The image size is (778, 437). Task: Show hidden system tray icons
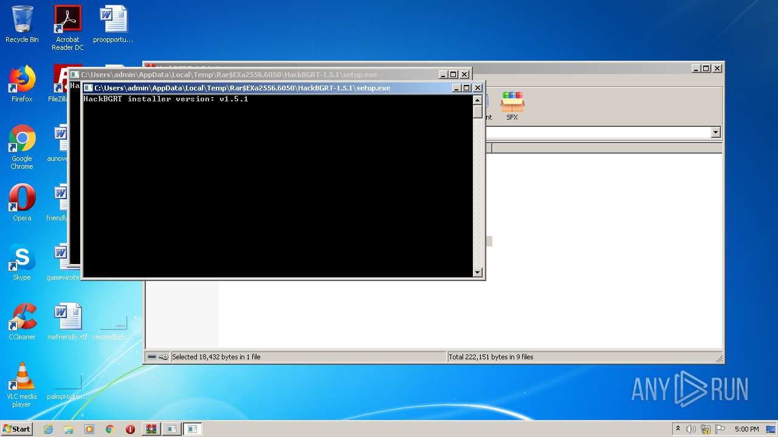coord(678,429)
